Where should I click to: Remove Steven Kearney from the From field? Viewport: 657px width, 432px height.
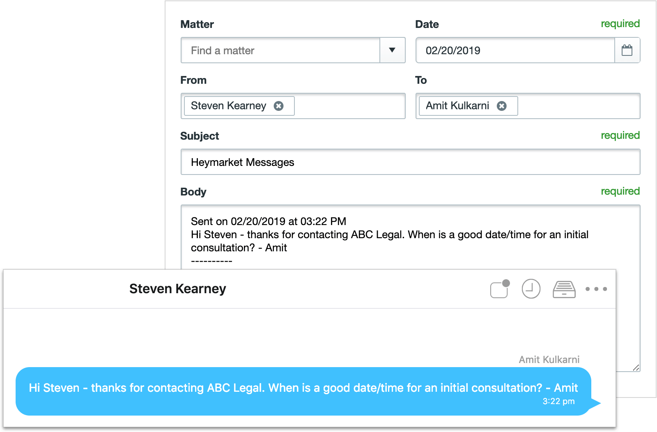279,106
